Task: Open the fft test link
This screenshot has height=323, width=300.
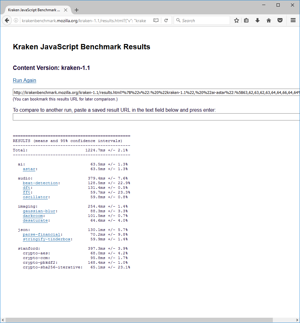Action: [27, 193]
